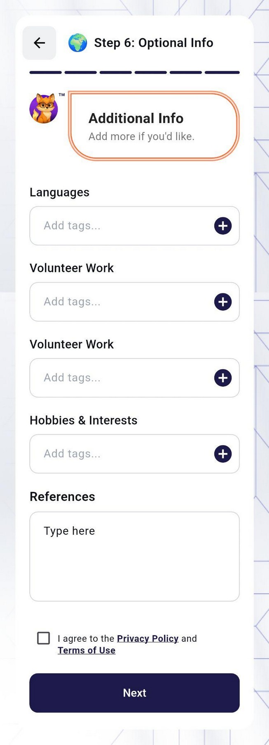Click the plus icon for the first Volunteer Work field
The width and height of the screenshot is (269, 745).
222,302
